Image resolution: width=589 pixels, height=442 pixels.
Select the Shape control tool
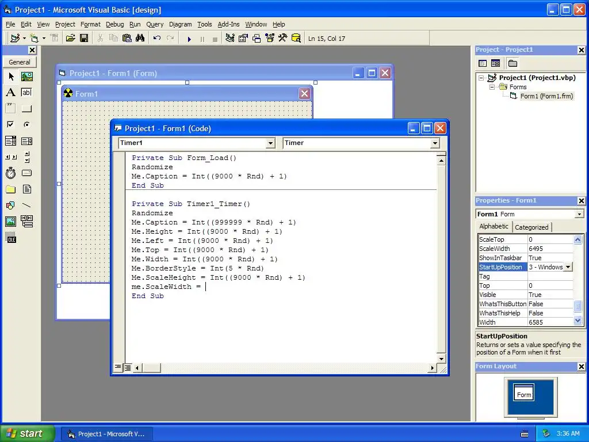11,205
